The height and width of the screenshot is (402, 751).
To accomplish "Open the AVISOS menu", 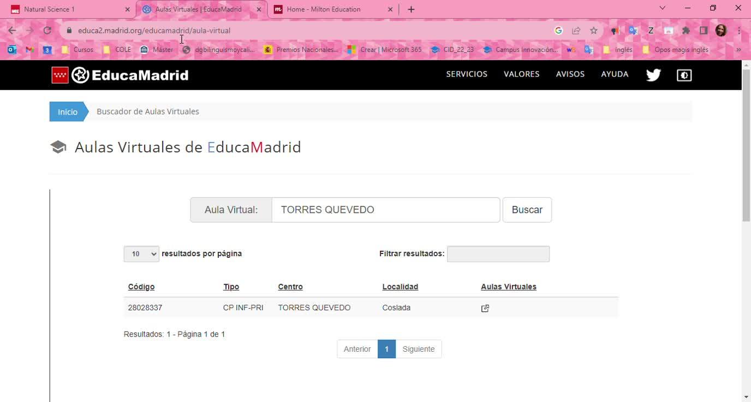I will (x=570, y=74).
